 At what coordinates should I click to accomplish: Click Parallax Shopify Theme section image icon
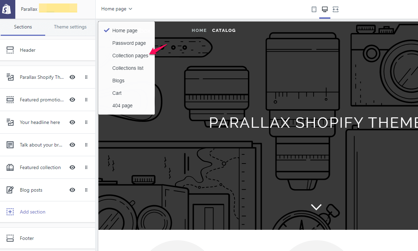(10, 77)
